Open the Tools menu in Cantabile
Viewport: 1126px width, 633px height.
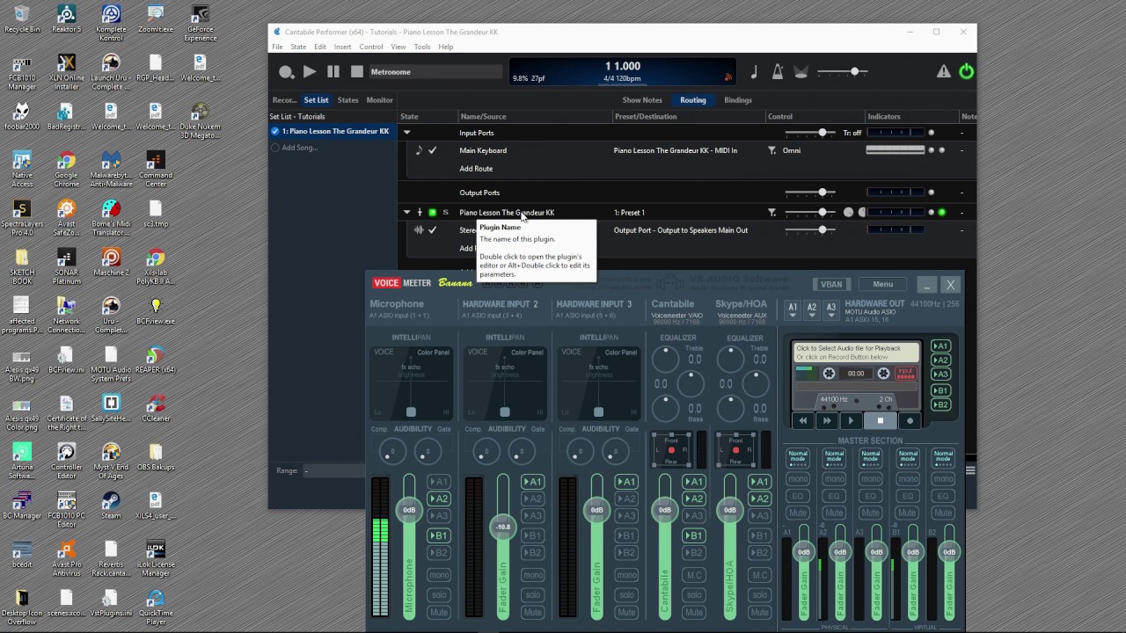point(422,47)
